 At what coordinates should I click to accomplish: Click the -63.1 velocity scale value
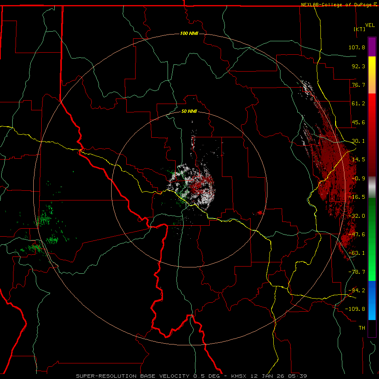(357, 253)
